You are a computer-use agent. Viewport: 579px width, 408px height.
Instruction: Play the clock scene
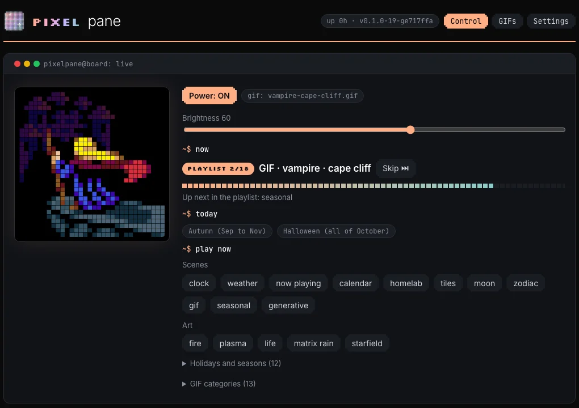pos(199,283)
